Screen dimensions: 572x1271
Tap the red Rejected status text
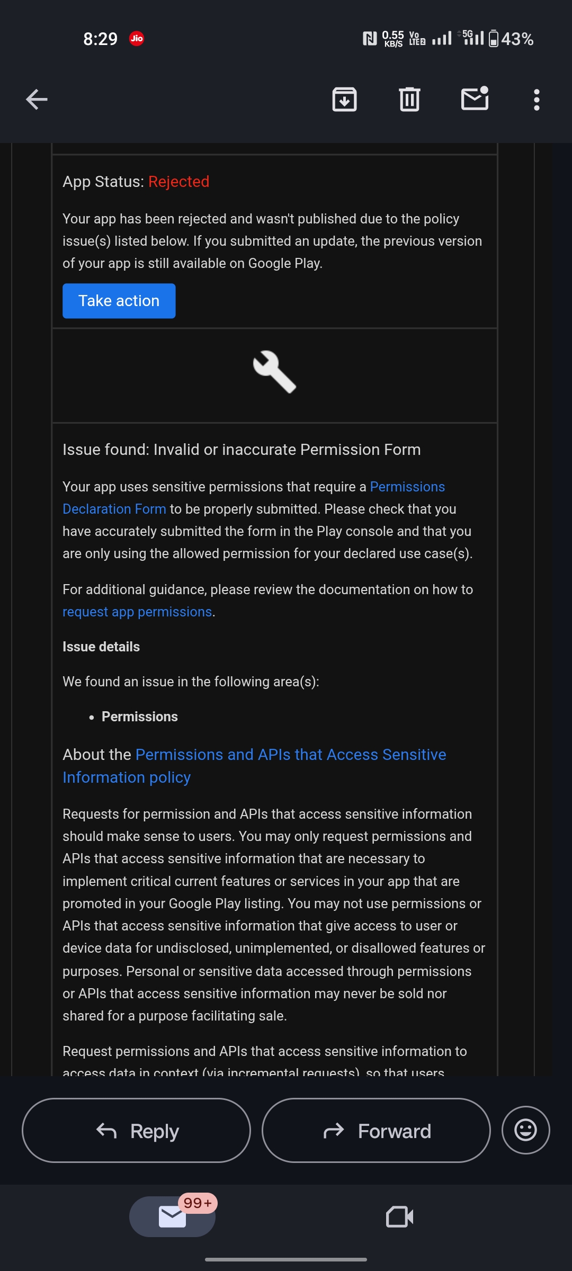(178, 182)
